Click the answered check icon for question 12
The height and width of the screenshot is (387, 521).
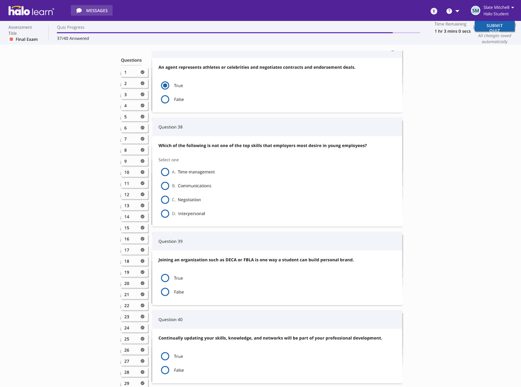142,194
